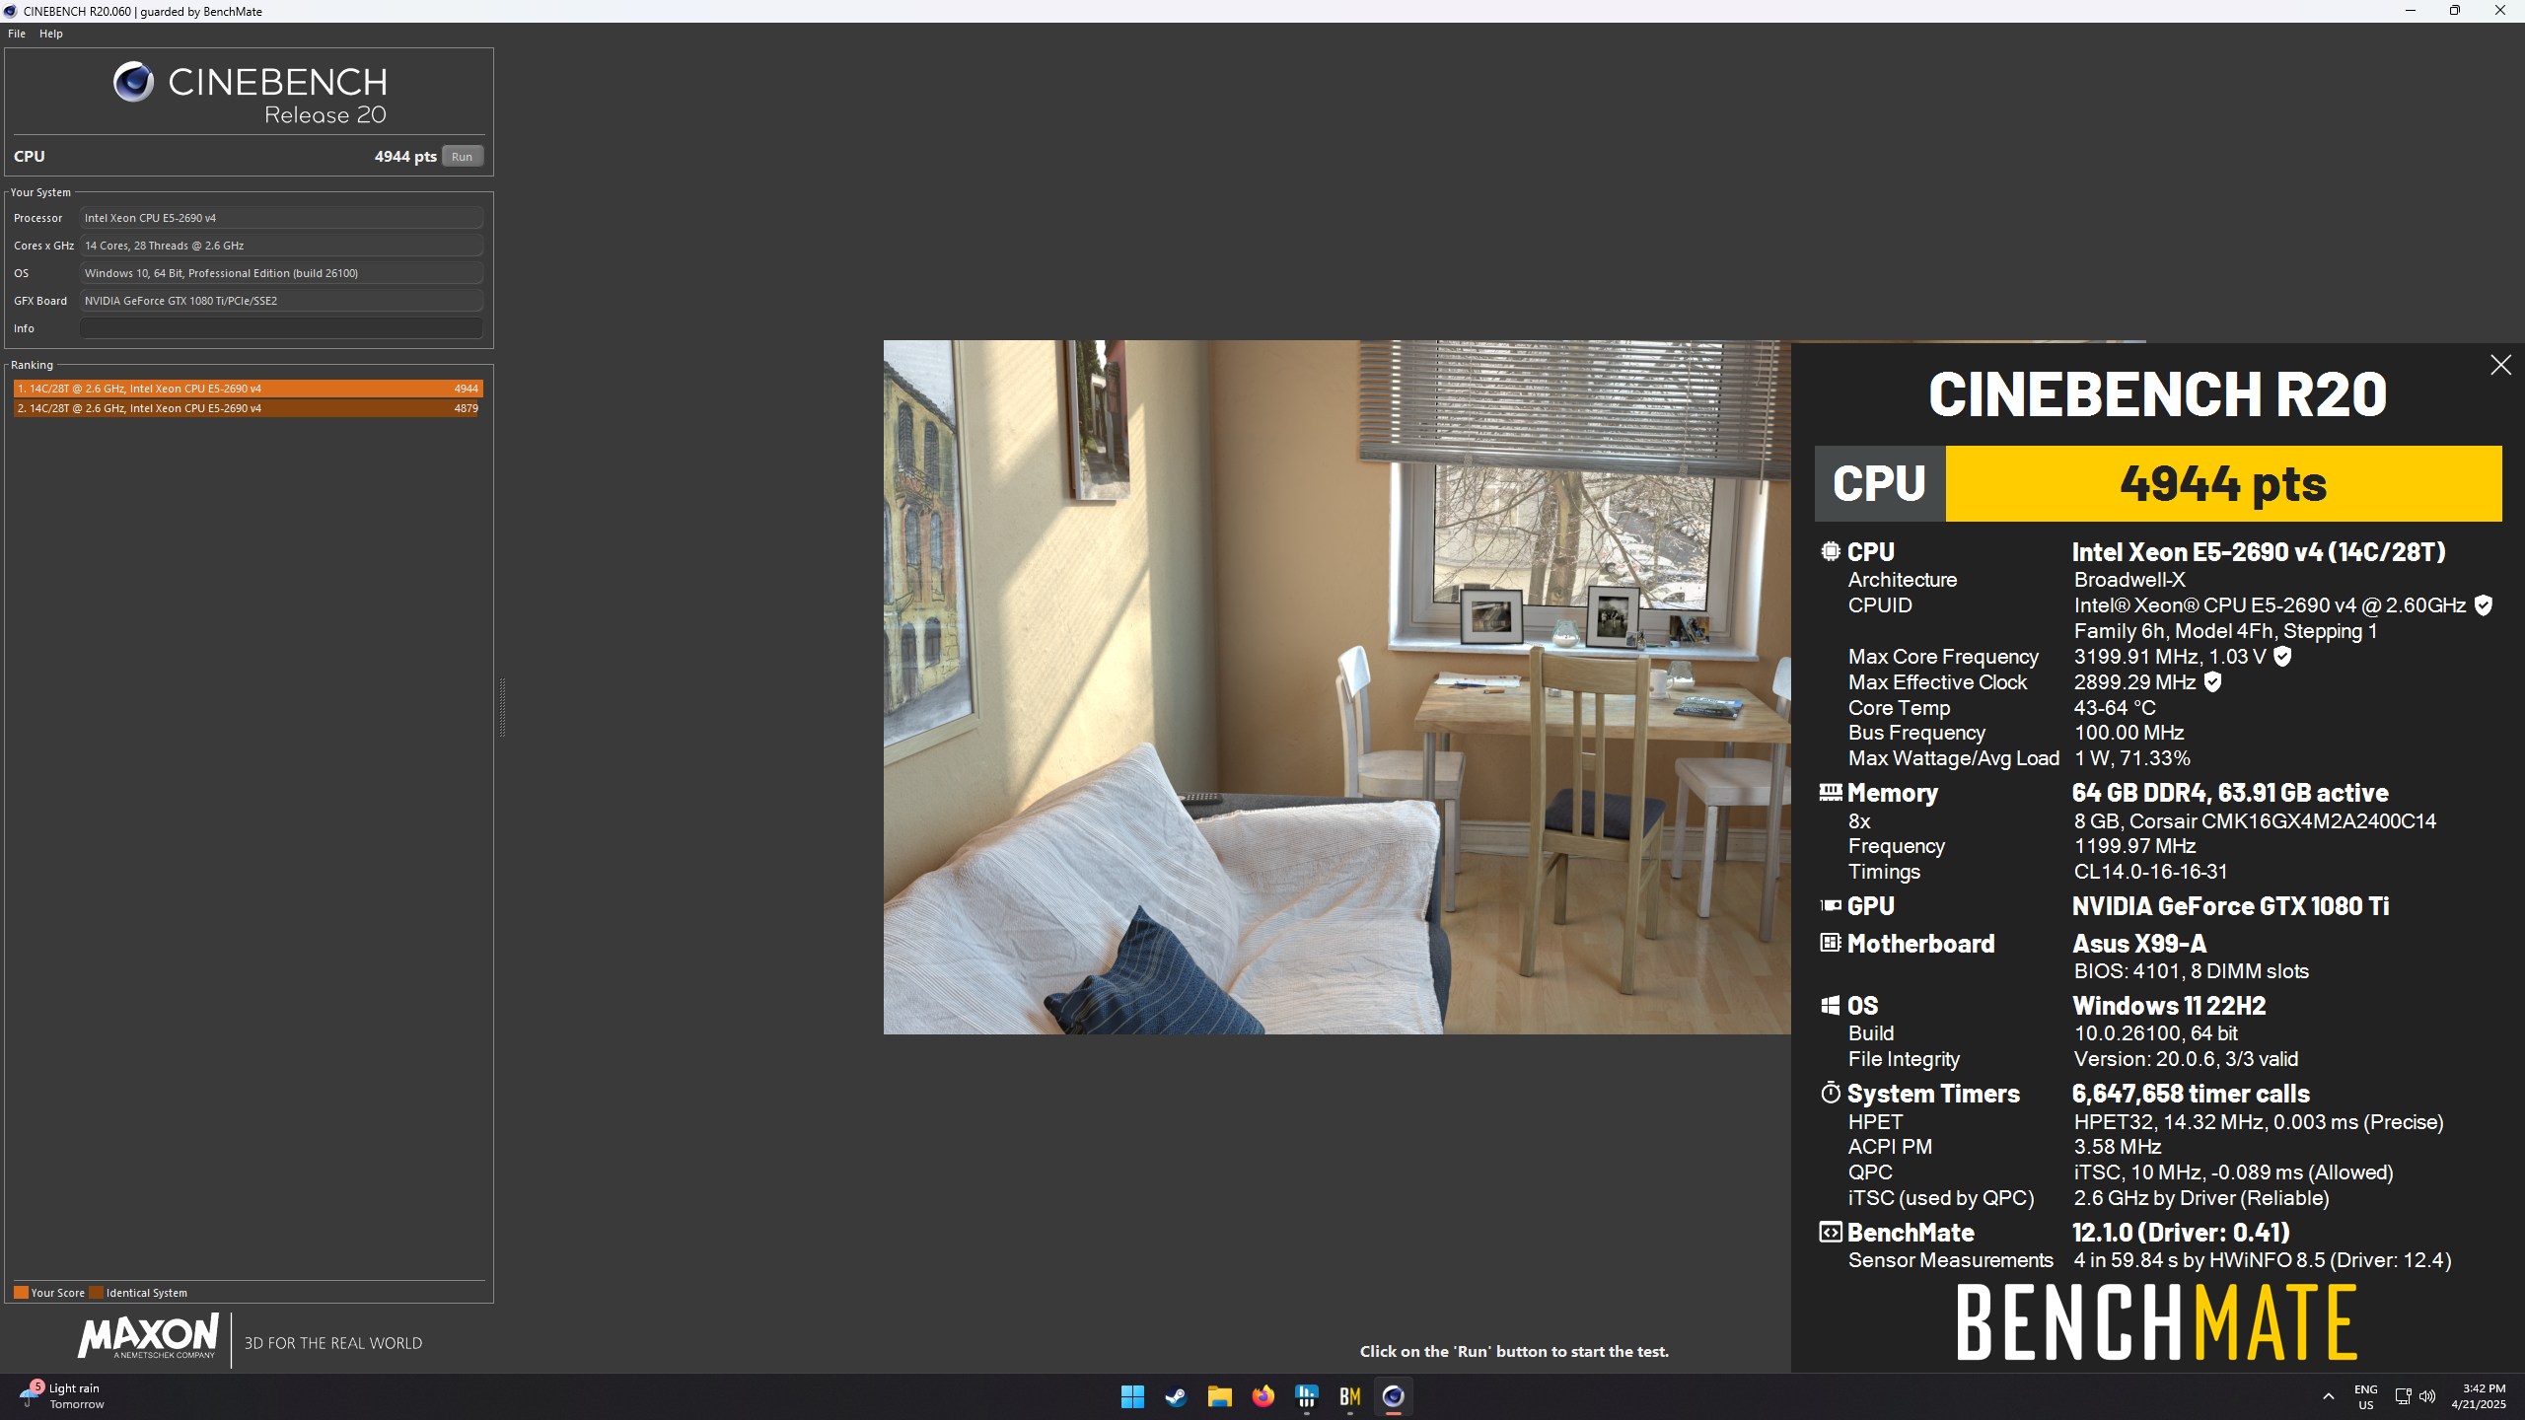Open the File menu
2525x1420 pixels.
17,34
